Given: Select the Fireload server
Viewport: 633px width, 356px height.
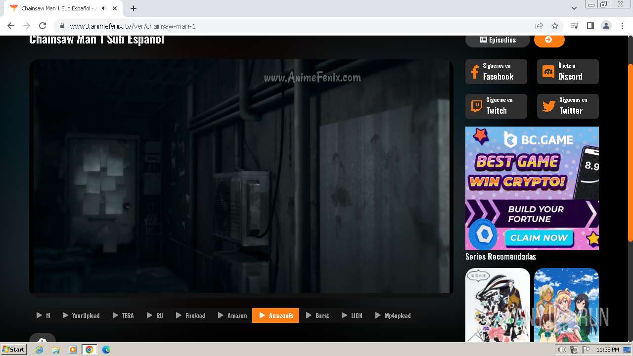Looking at the screenshot, I should 190,315.
